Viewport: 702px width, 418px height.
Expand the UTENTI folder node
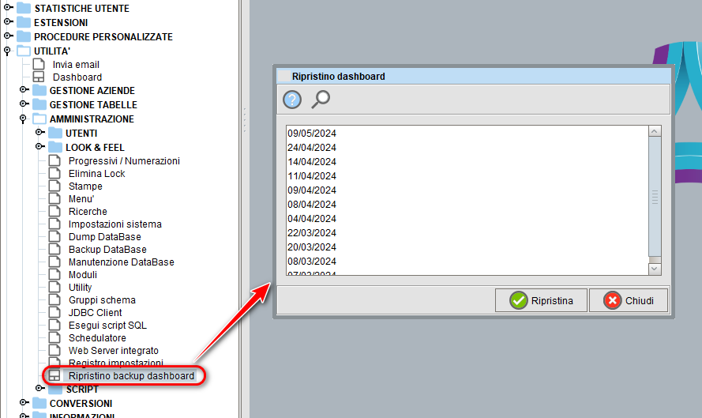pos(39,133)
